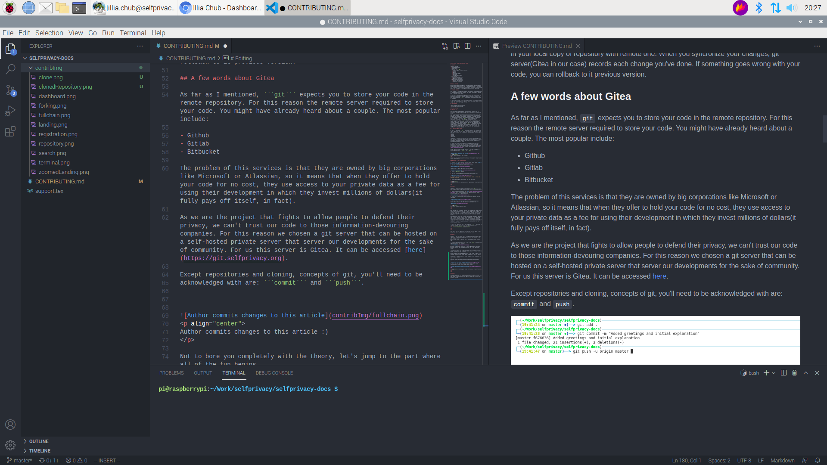827x465 pixels.
Task: Open the Source Control view
Action: click(10, 90)
